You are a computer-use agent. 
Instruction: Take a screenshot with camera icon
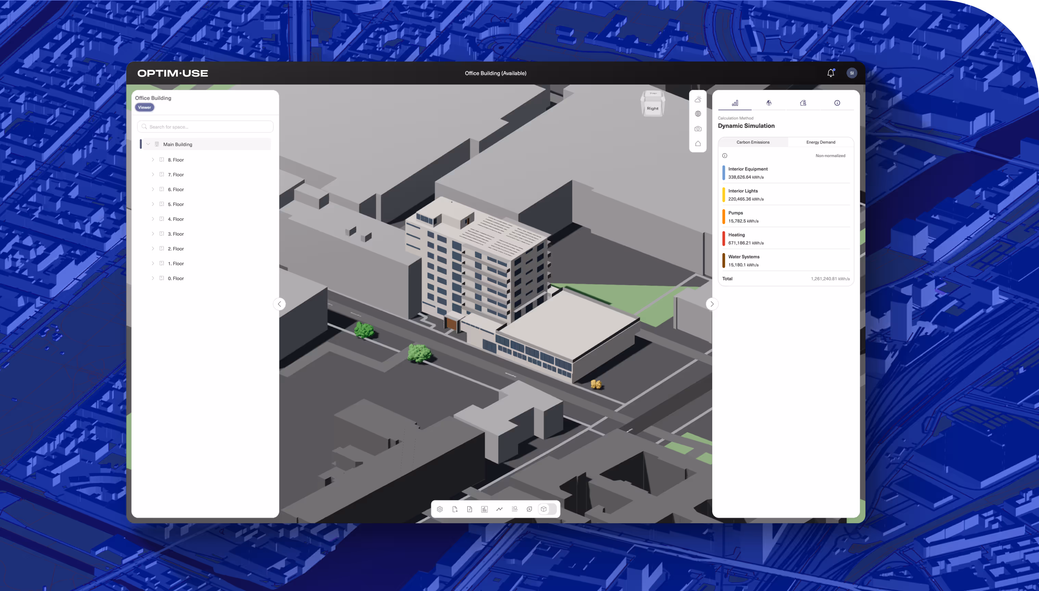point(698,129)
